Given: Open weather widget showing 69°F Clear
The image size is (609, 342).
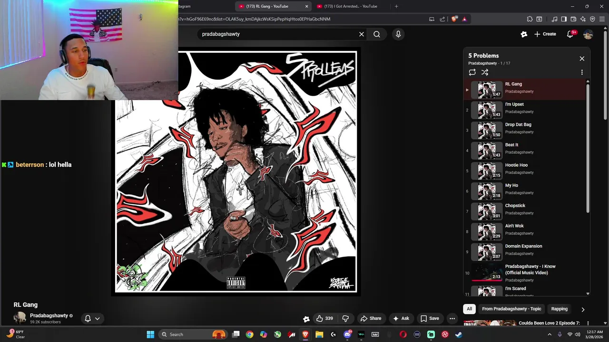Looking at the screenshot, I should click(16, 334).
